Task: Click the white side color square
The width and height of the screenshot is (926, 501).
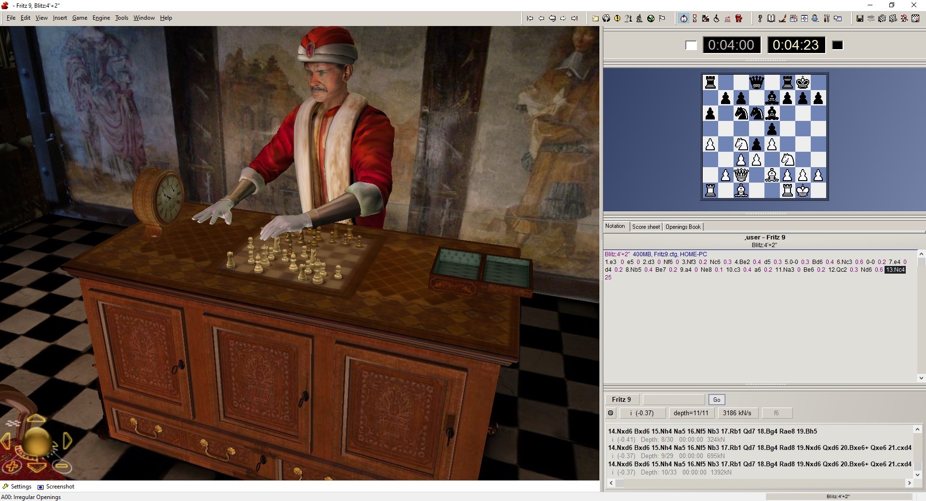Action: 691,45
